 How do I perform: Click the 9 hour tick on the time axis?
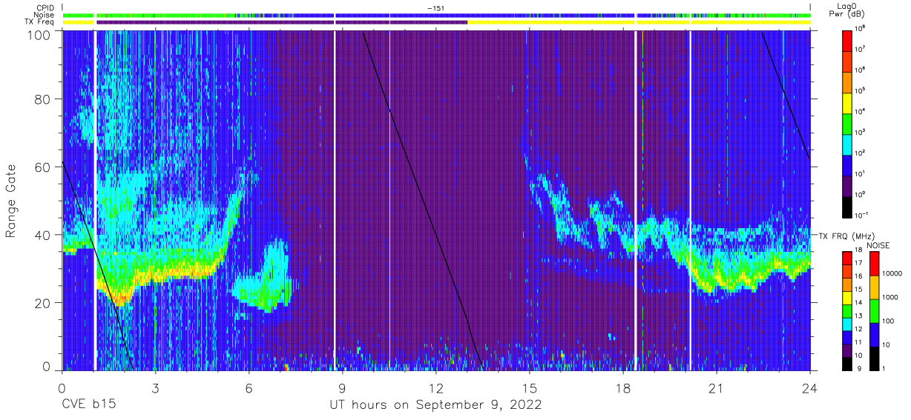coord(342,388)
